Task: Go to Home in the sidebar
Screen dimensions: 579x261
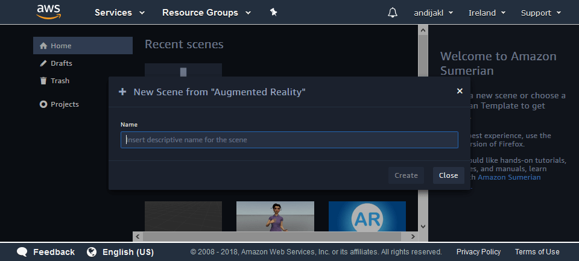Action: click(83, 46)
